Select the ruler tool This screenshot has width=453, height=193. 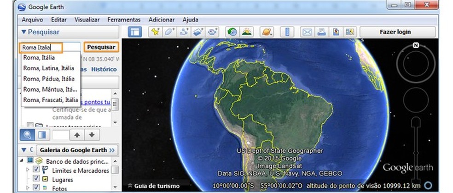click(287, 32)
